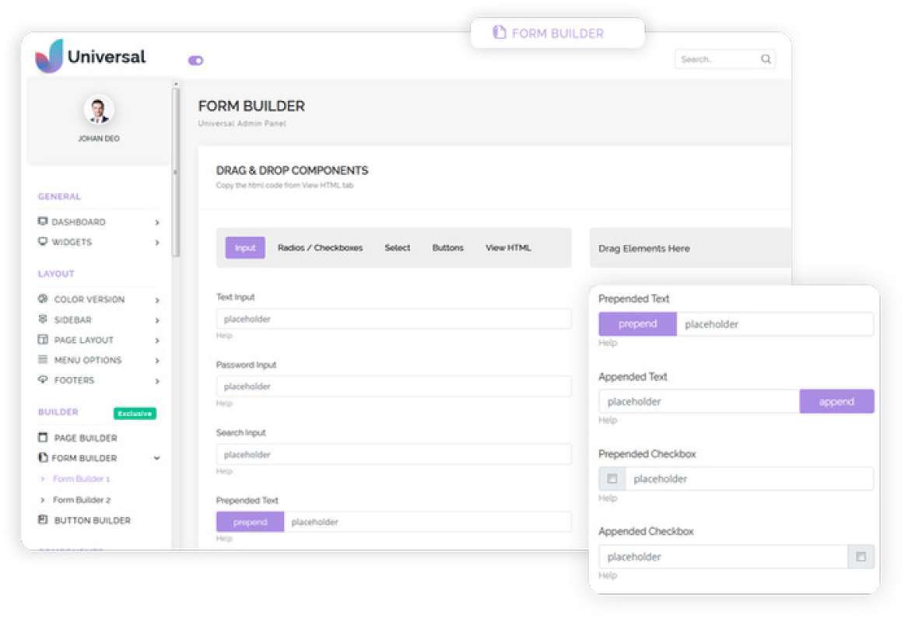Viewport: 908px width, 622px height.
Task: Switch to the Select tab
Action: coord(398,248)
